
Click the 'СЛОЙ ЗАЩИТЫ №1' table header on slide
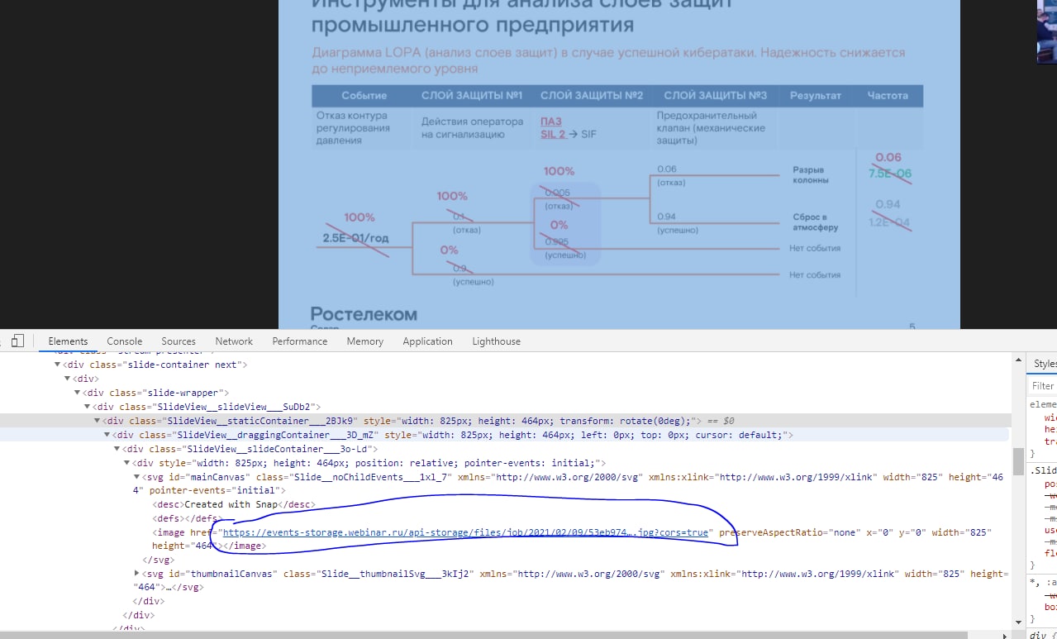coord(472,96)
